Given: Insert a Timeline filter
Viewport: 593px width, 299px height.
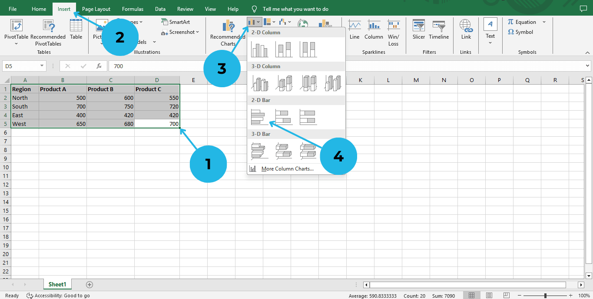Looking at the screenshot, I should (x=439, y=30).
